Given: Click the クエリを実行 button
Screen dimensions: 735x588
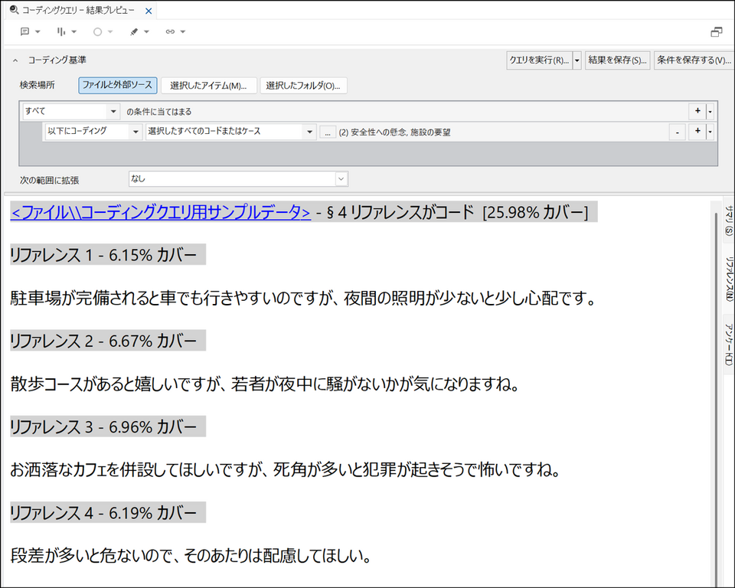Looking at the screenshot, I should [x=539, y=60].
